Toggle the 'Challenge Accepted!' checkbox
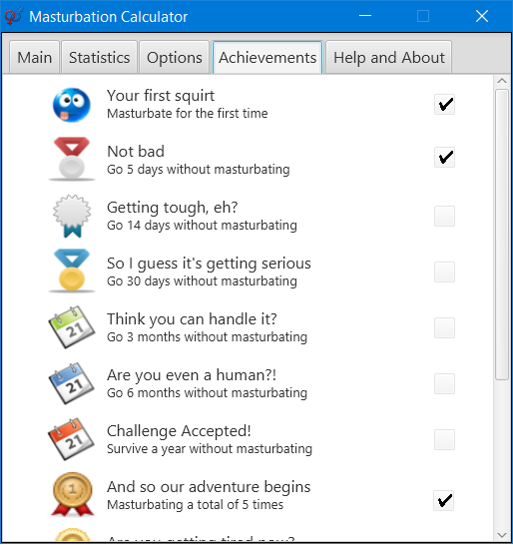 coord(444,439)
